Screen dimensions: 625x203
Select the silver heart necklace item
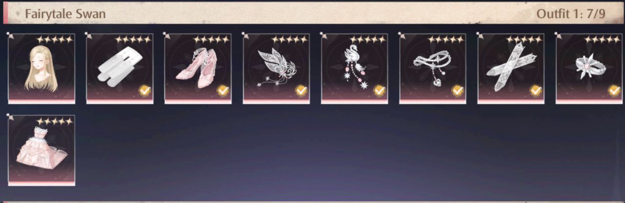tap(433, 68)
